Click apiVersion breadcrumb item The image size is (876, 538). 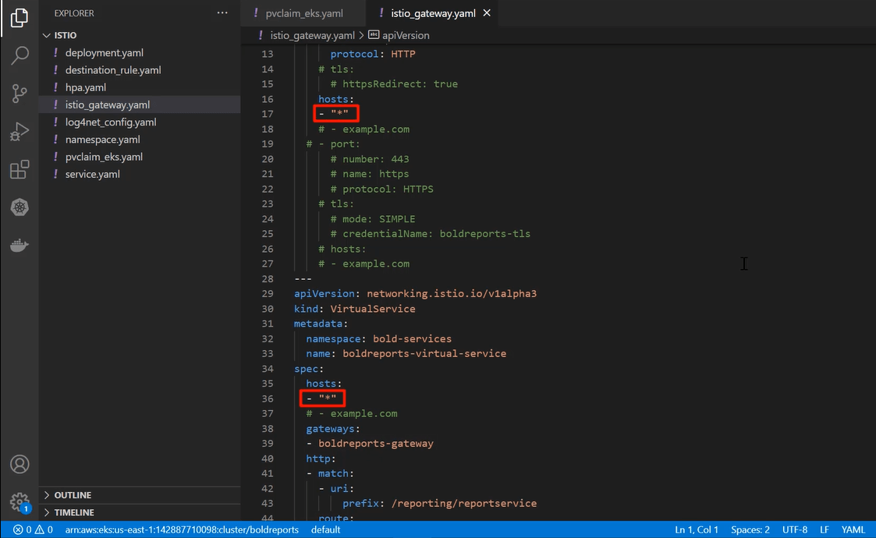point(406,35)
